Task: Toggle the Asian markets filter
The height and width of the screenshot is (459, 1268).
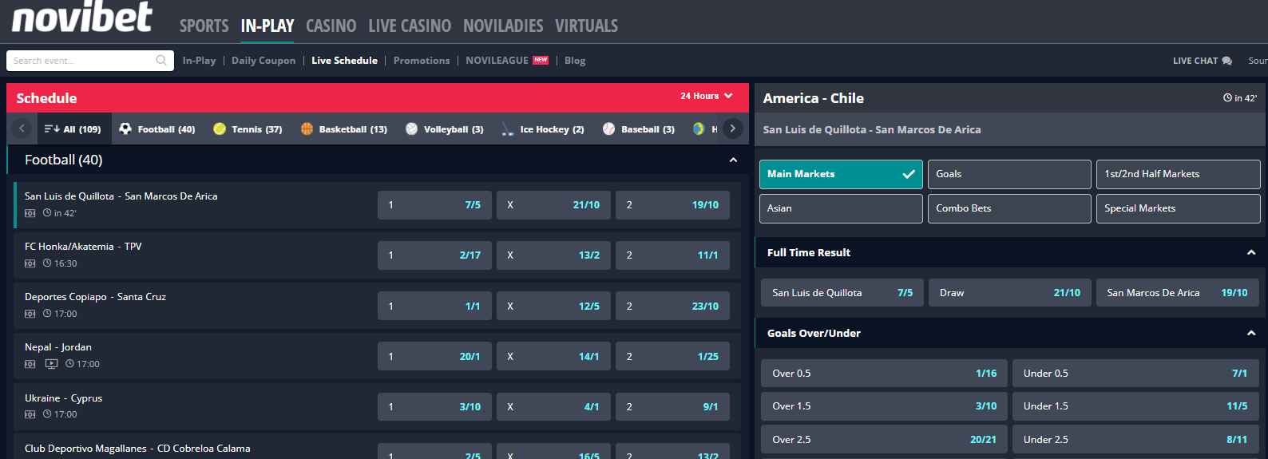Action: (840, 208)
